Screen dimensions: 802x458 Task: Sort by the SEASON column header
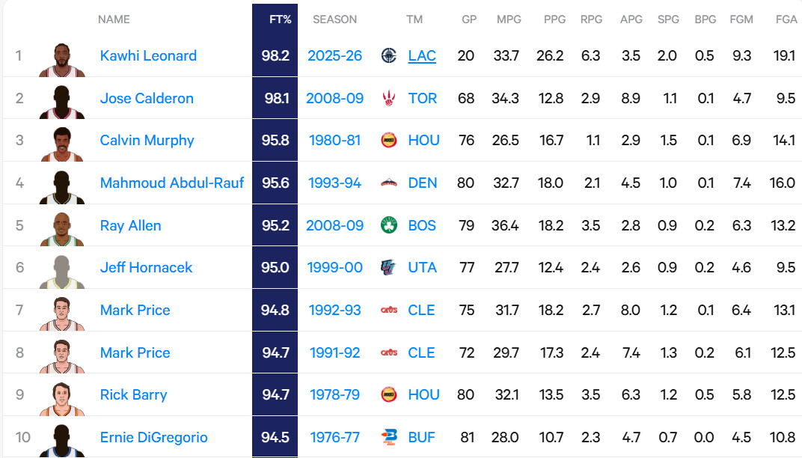pyautogui.click(x=334, y=19)
